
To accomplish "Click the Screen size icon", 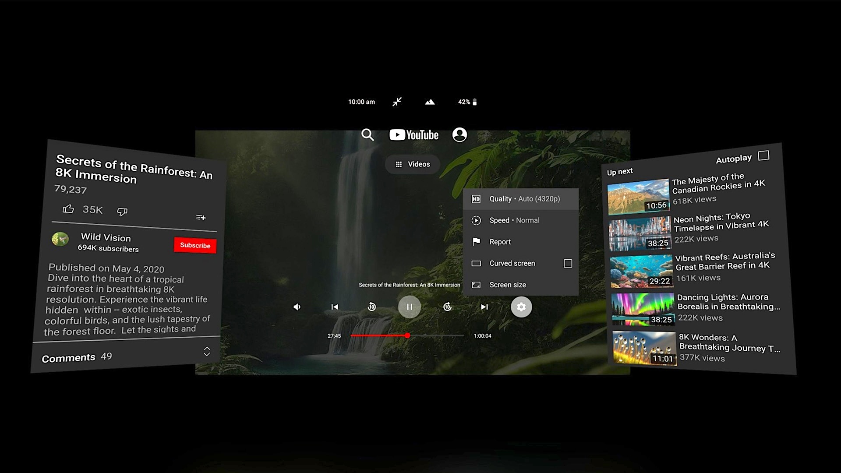I will click(476, 285).
